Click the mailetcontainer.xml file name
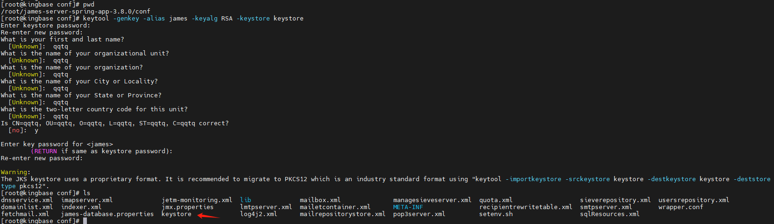Viewport: 774px width, 224px height. click(x=335, y=207)
